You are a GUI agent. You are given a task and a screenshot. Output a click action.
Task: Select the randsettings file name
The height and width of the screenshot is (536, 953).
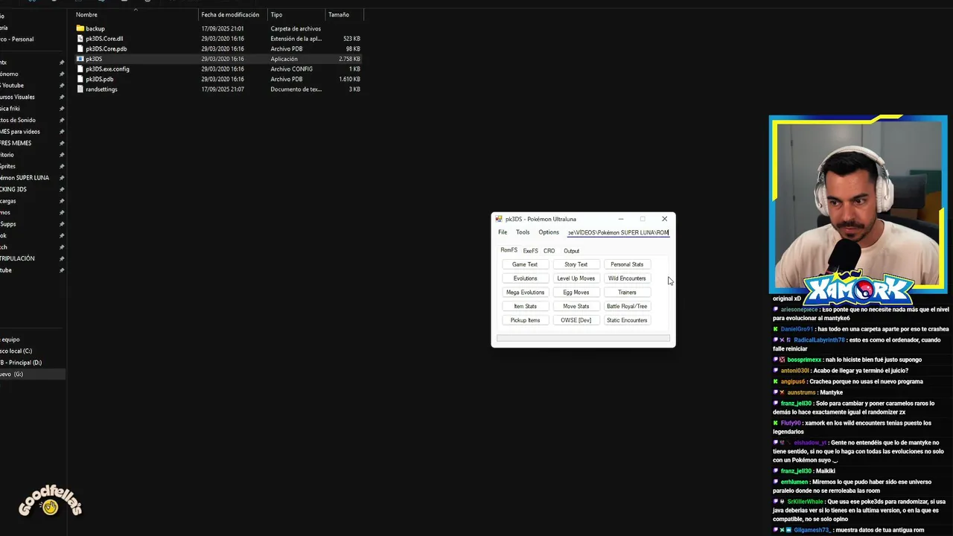coord(101,89)
